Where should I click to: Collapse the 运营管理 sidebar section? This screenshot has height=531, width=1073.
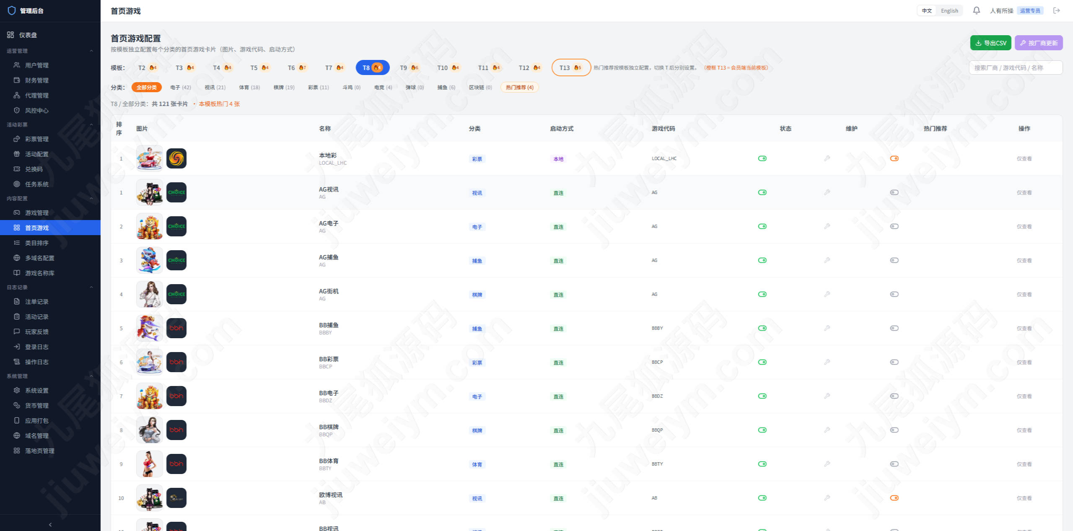[x=91, y=51]
